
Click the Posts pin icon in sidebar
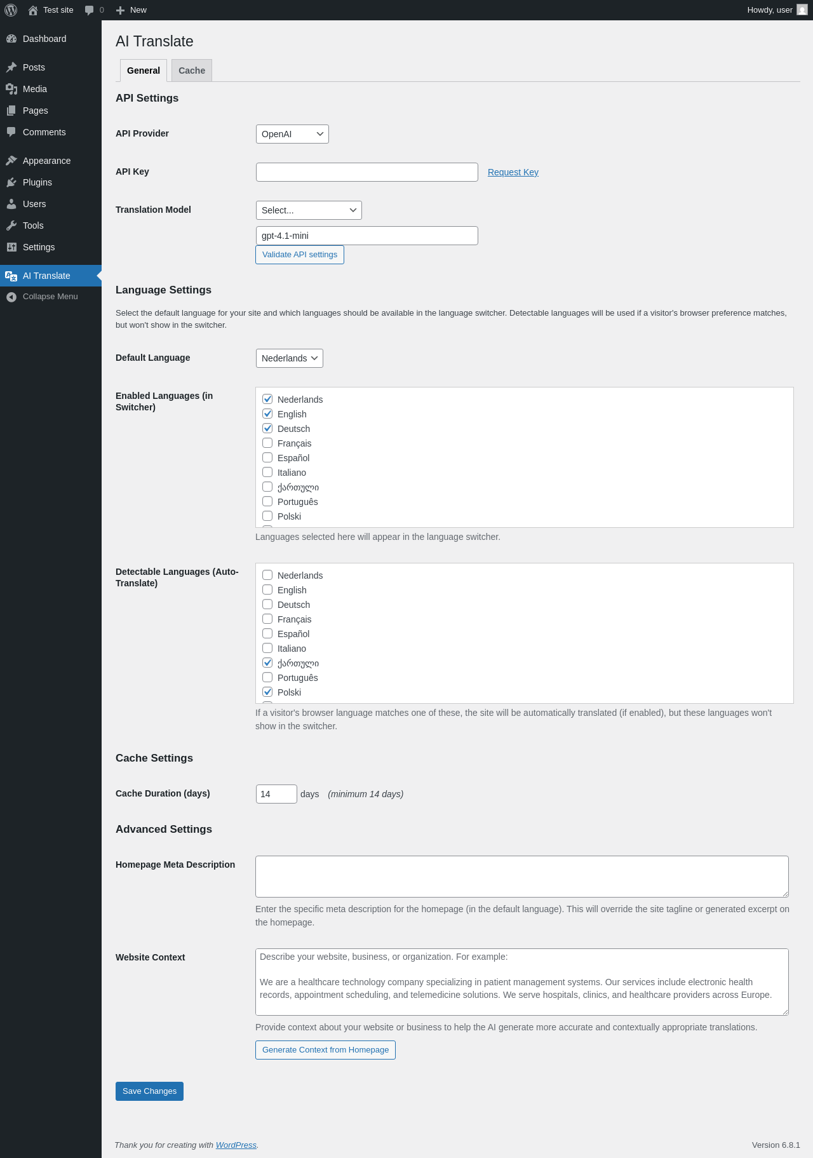pyautogui.click(x=11, y=67)
